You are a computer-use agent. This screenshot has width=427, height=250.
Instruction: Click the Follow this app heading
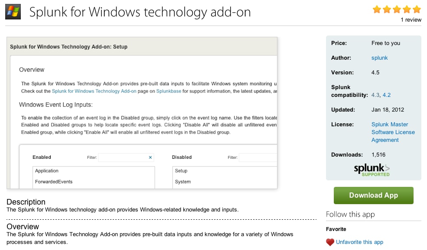pyautogui.click(x=350, y=215)
